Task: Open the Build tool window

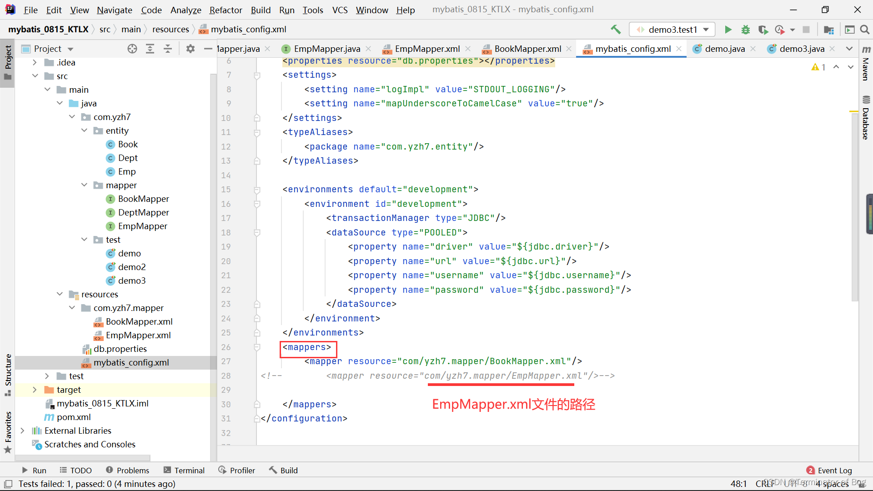Action: [x=283, y=471]
